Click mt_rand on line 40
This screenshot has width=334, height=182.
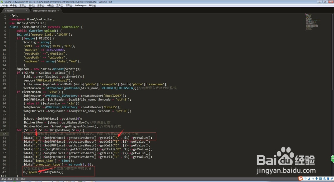point(75,165)
